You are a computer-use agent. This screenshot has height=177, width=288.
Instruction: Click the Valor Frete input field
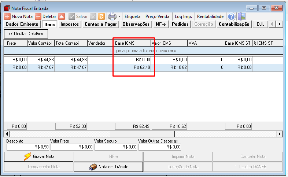(72, 147)
